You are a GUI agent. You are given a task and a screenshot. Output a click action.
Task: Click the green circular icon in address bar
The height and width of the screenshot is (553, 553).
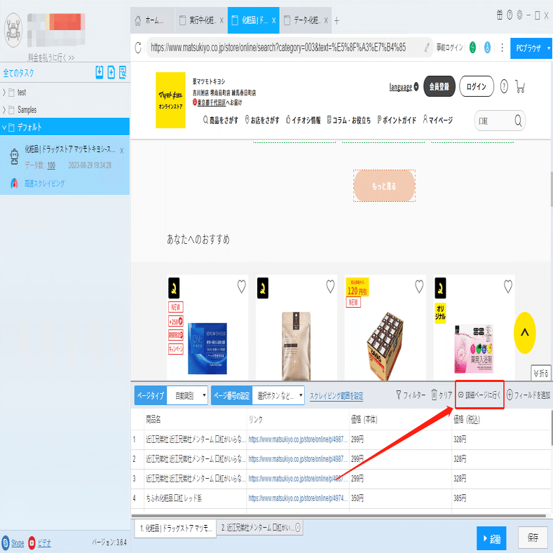point(472,47)
